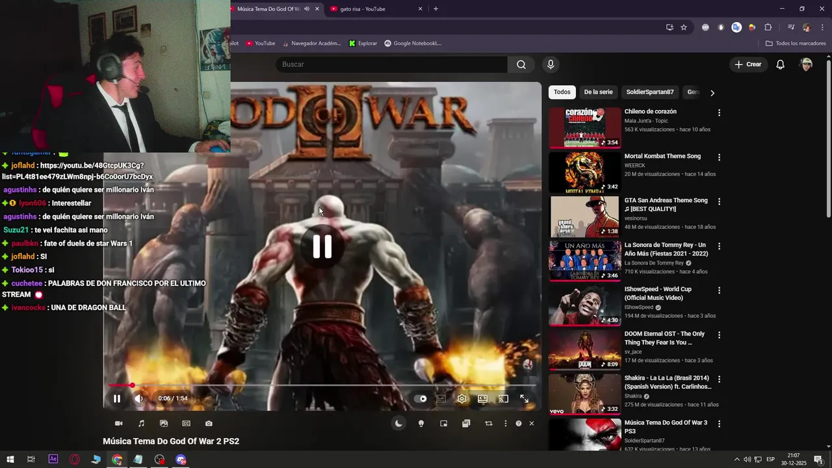832x468 pixels.
Task: Show more filter chips with arrow
Action: click(x=712, y=93)
